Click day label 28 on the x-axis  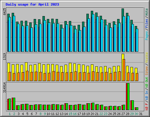click(x=127, y=114)
